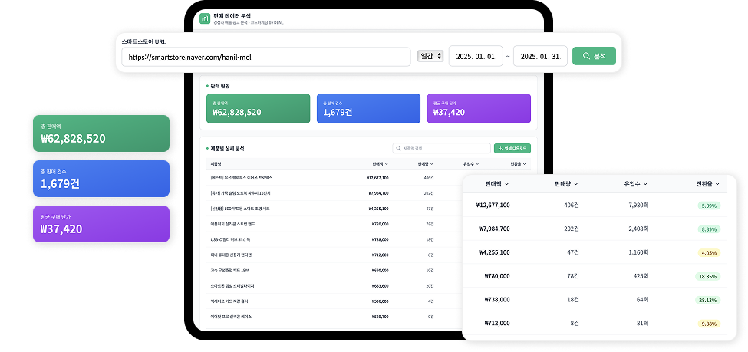
Task: Click the end date field 2025. 01. 31.
Action: [540, 57]
